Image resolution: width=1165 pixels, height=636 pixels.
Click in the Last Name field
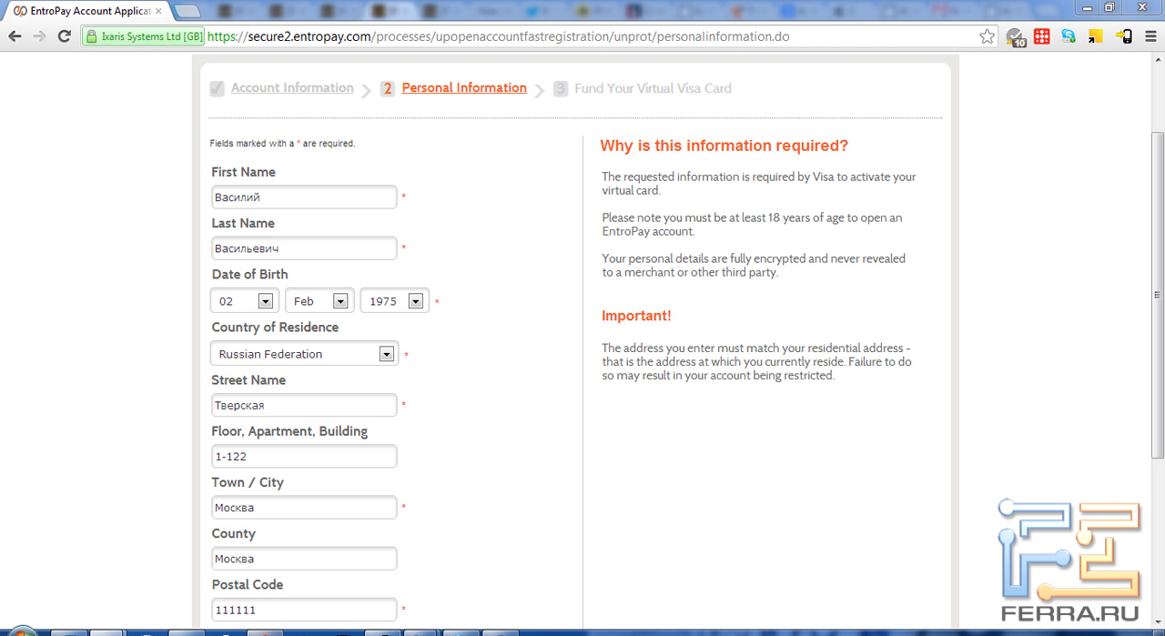(x=304, y=248)
